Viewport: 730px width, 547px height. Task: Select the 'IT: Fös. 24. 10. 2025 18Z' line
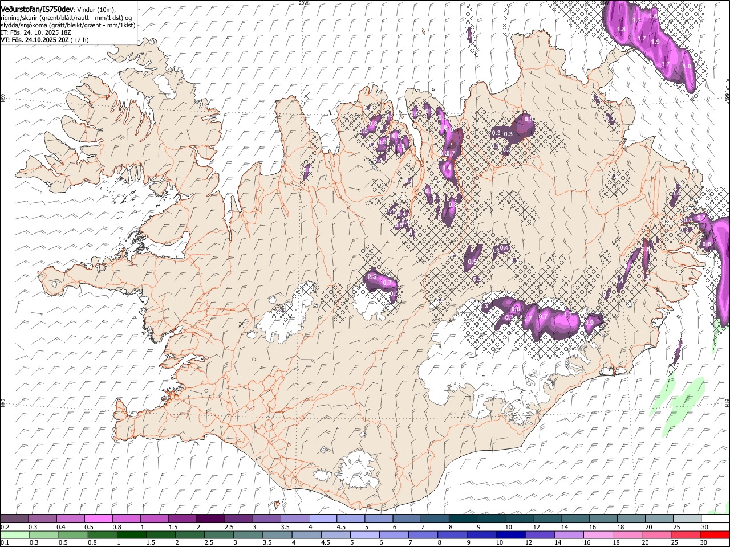35,32
